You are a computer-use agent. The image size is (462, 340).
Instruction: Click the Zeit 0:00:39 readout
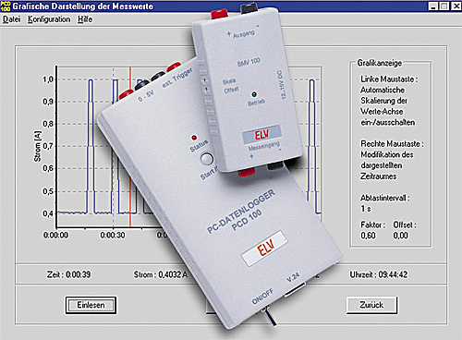click(68, 274)
